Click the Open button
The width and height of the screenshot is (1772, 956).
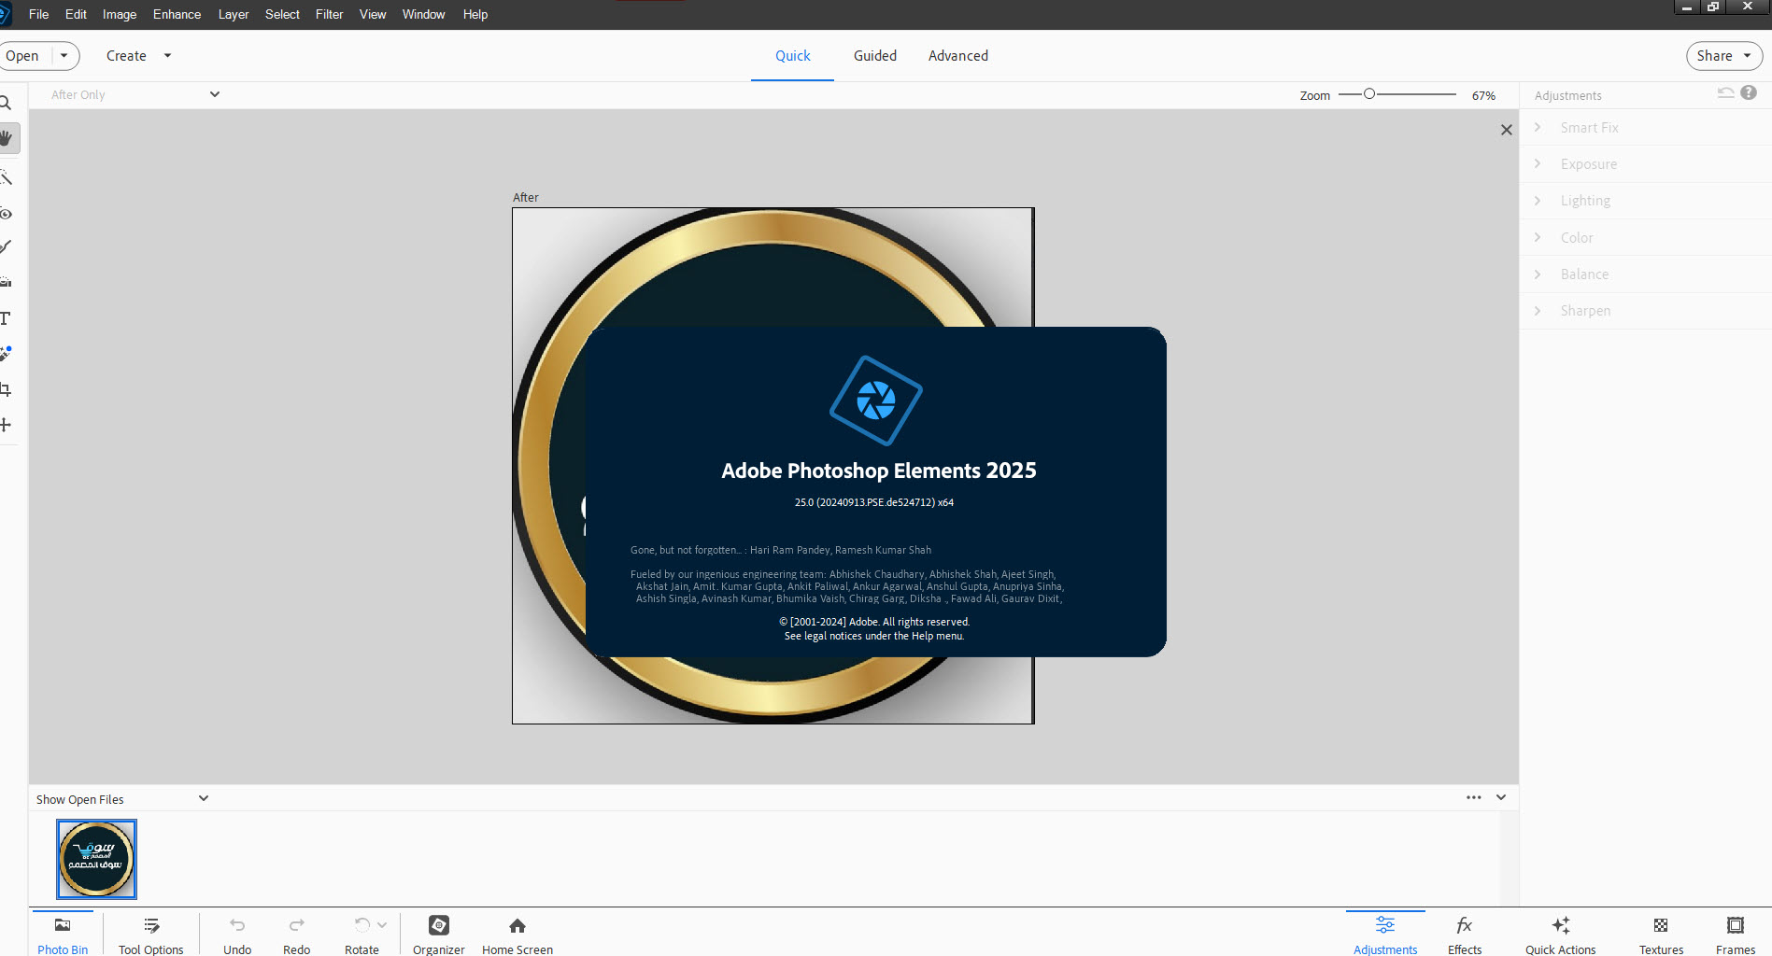(22, 56)
